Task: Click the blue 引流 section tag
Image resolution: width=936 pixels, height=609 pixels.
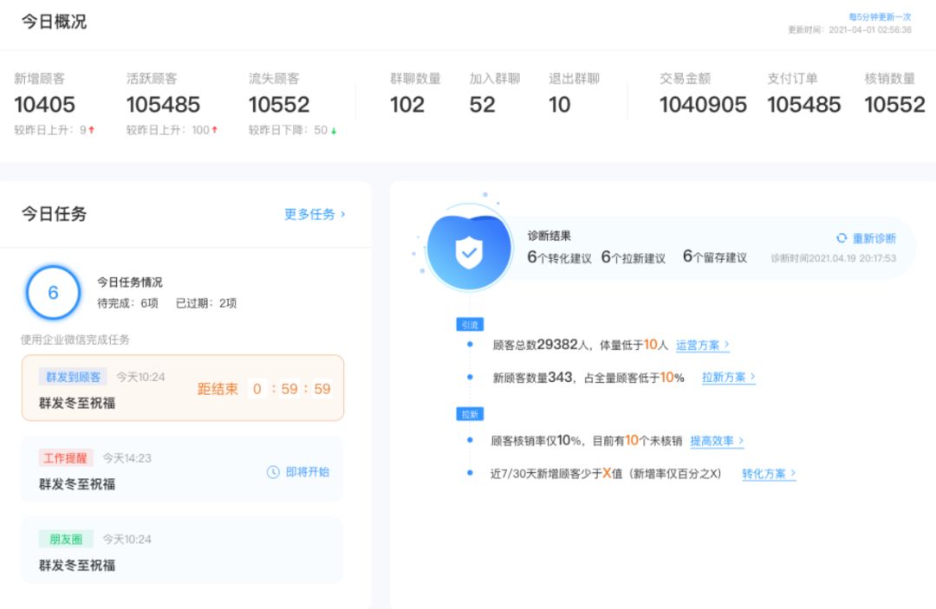Action: [x=469, y=324]
